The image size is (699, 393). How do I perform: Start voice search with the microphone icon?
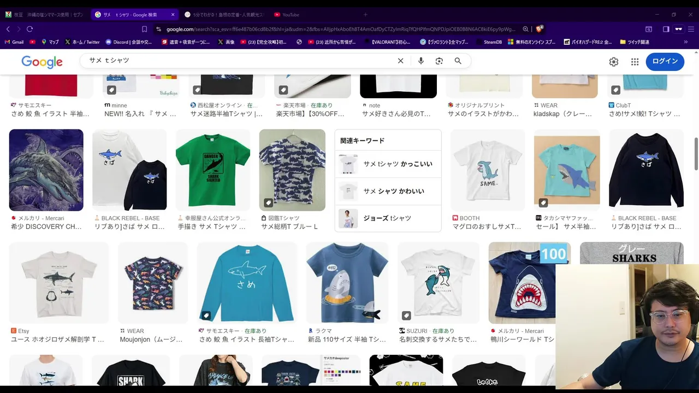pyautogui.click(x=420, y=61)
